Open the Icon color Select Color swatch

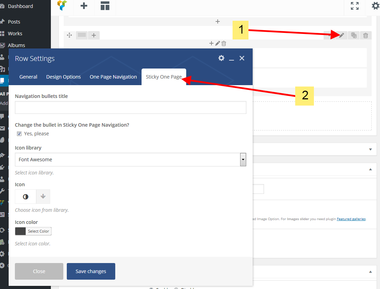click(x=33, y=231)
